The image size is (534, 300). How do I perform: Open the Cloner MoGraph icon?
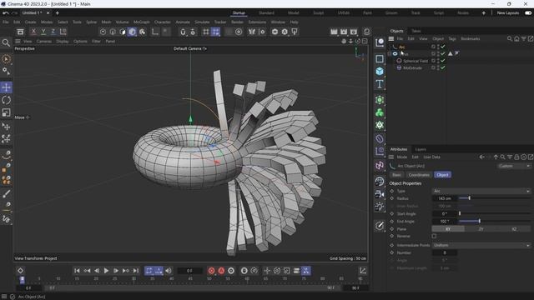[x=380, y=100]
